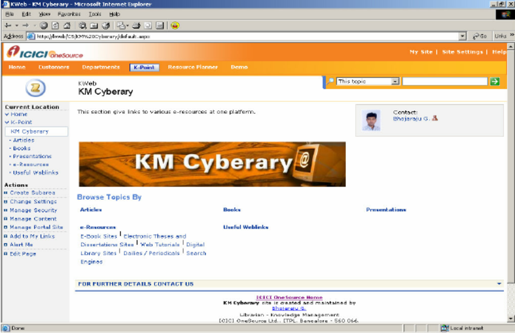Open the My Site link

coord(421,52)
